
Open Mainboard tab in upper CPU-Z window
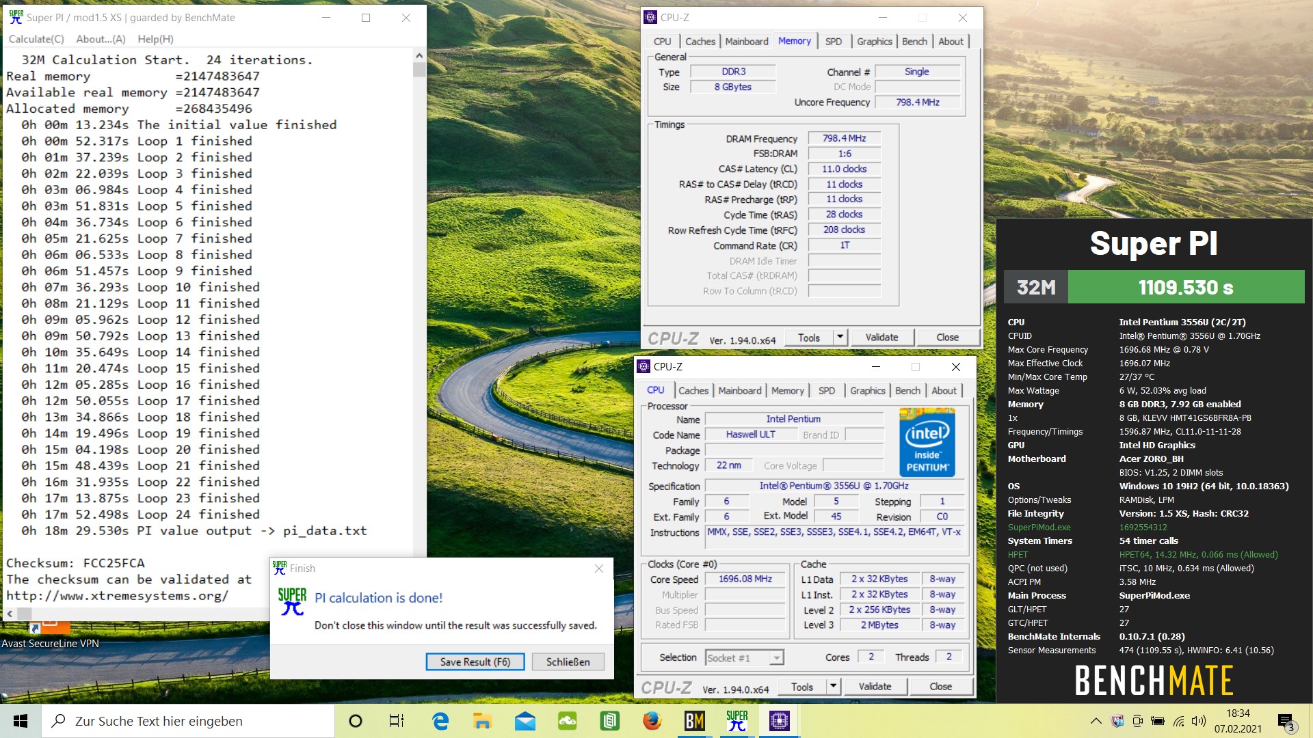(x=746, y=42)
